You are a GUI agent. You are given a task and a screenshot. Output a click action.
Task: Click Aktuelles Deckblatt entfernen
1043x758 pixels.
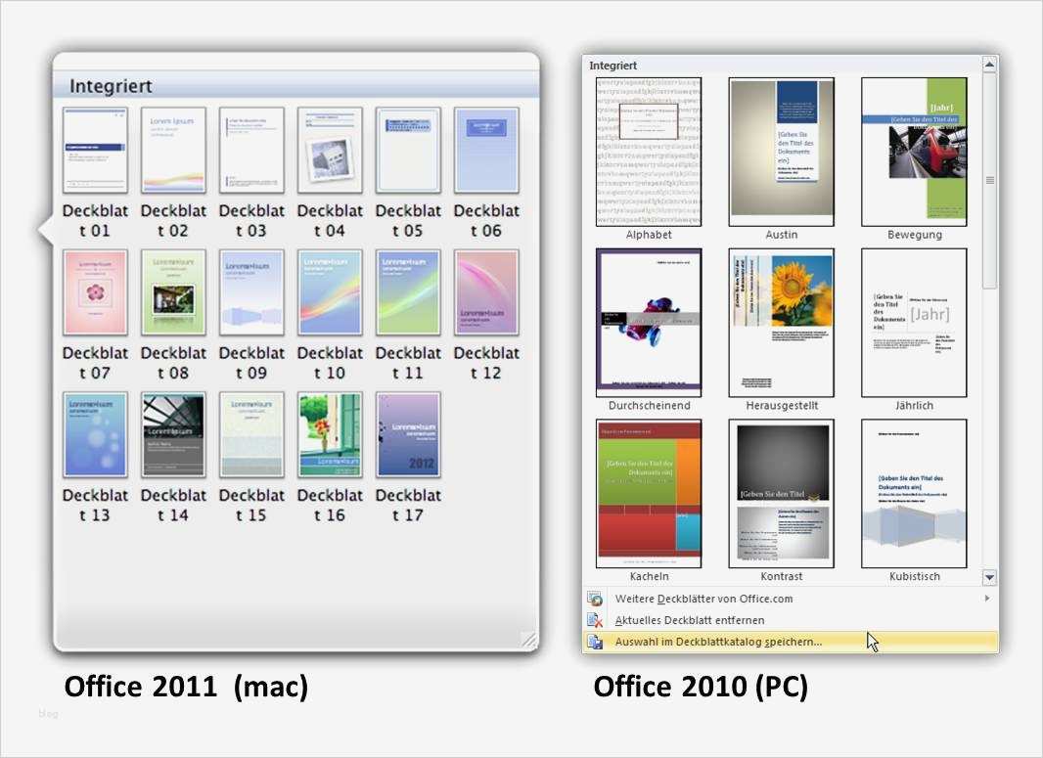791,620
